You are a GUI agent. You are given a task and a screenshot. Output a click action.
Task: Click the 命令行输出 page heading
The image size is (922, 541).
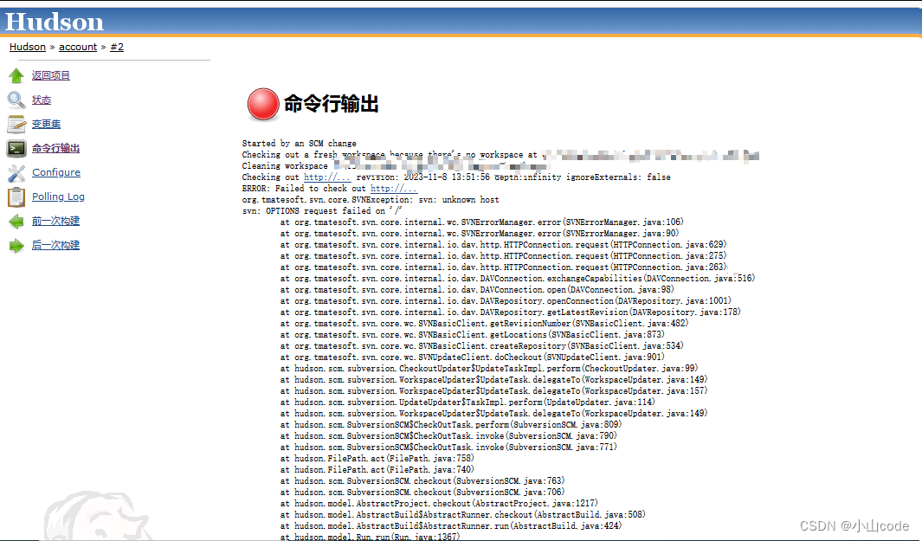(x=331, y=104)
